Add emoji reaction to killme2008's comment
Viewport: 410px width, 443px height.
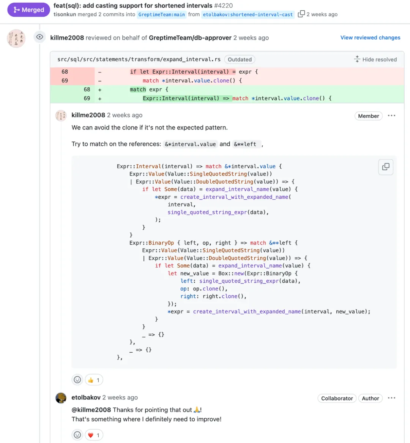click(x=77, y=380)
